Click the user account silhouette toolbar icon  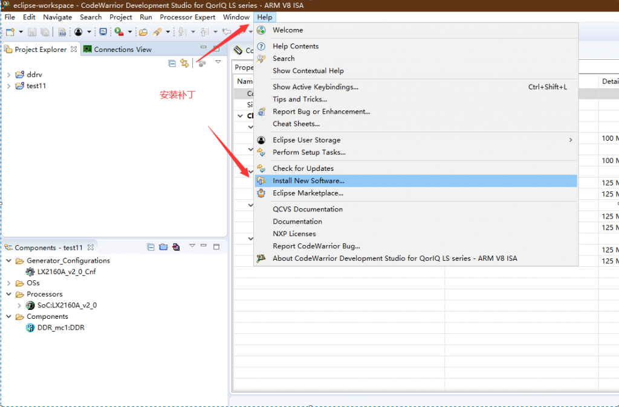78,32
